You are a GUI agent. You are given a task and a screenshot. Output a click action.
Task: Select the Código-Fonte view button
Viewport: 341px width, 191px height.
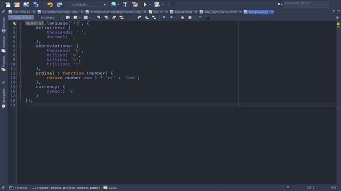[21, 18]
